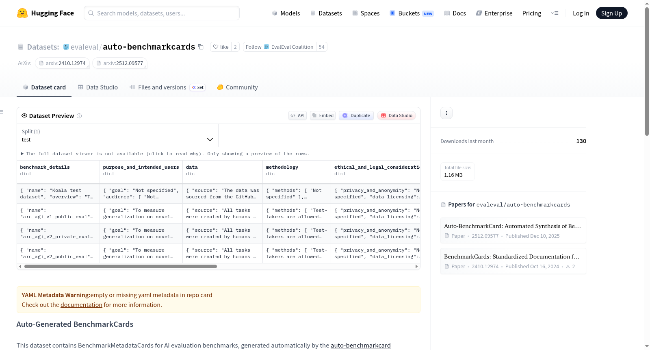Select the arc_agi_v2_public_eval cell

coord(58,253)
